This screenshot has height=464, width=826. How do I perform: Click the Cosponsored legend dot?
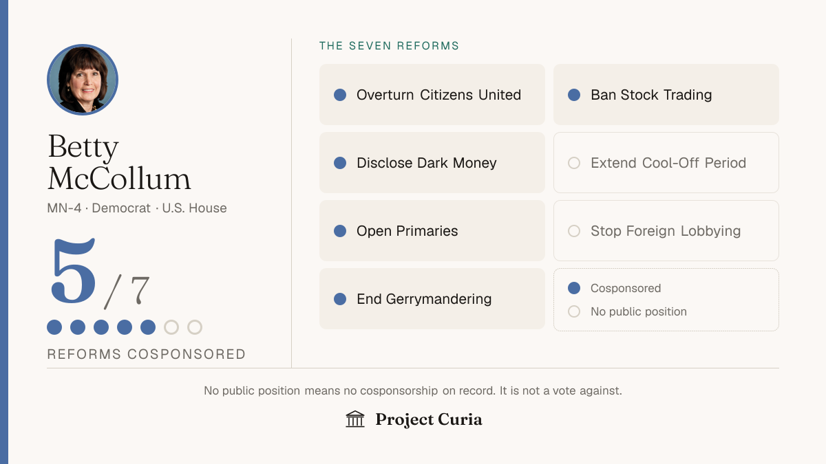point(574,288)
